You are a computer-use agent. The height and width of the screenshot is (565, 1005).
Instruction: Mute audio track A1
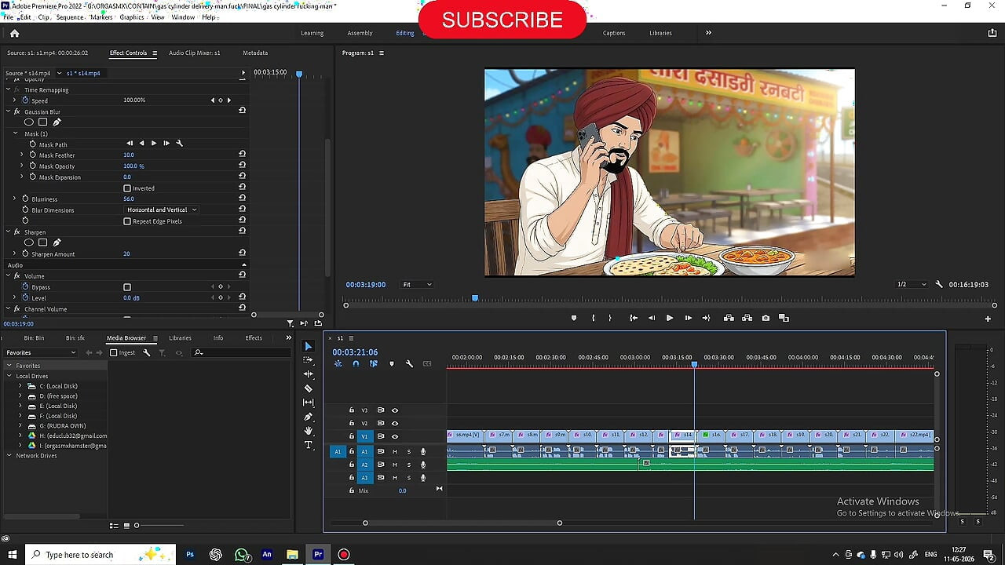coord(395,451)
